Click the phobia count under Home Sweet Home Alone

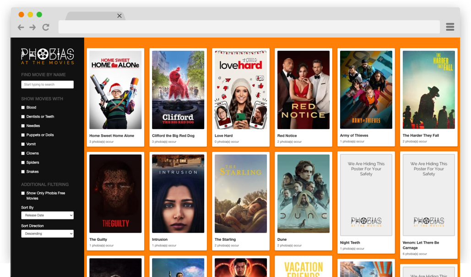102,142
